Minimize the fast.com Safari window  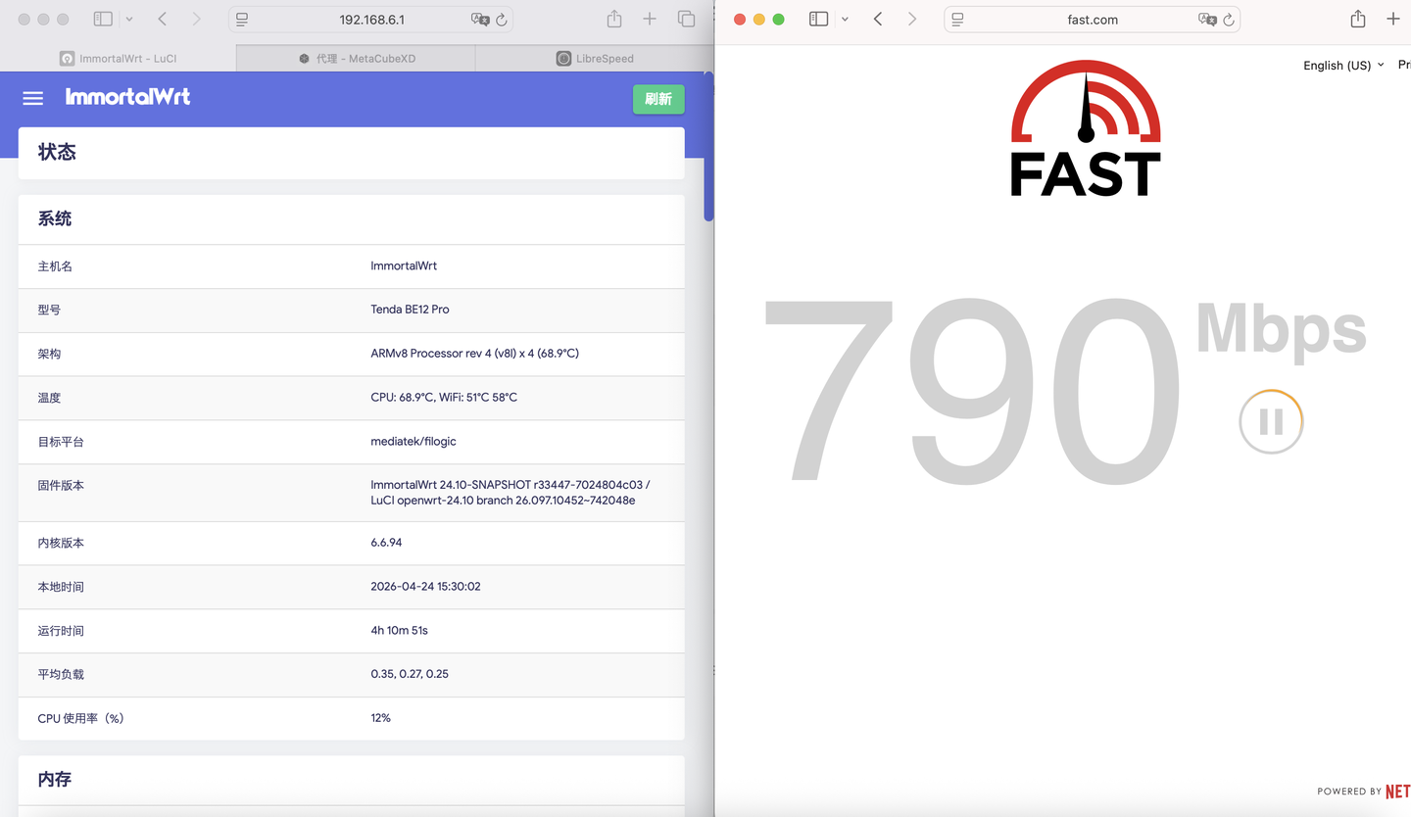pos(759,19)
